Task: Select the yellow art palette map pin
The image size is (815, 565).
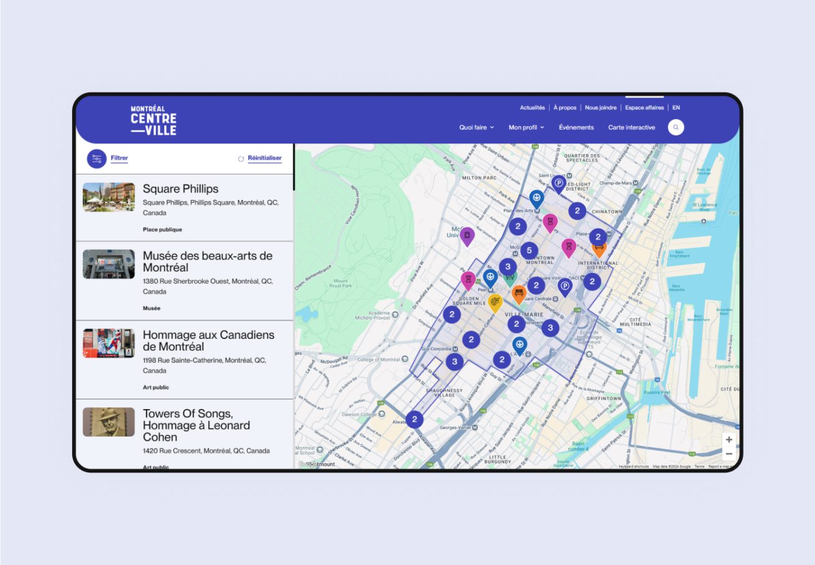Action: (495, 302)
